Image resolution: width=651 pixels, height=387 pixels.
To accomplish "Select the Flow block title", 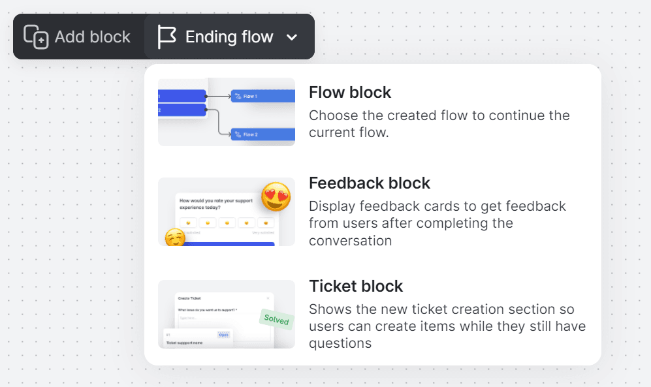I will [x=350, y=92].
